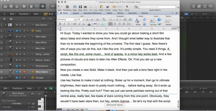The height and width of the screenshot is (111, 216).
Task: Mute the voice track in Logic
Action: pos(17,31)
